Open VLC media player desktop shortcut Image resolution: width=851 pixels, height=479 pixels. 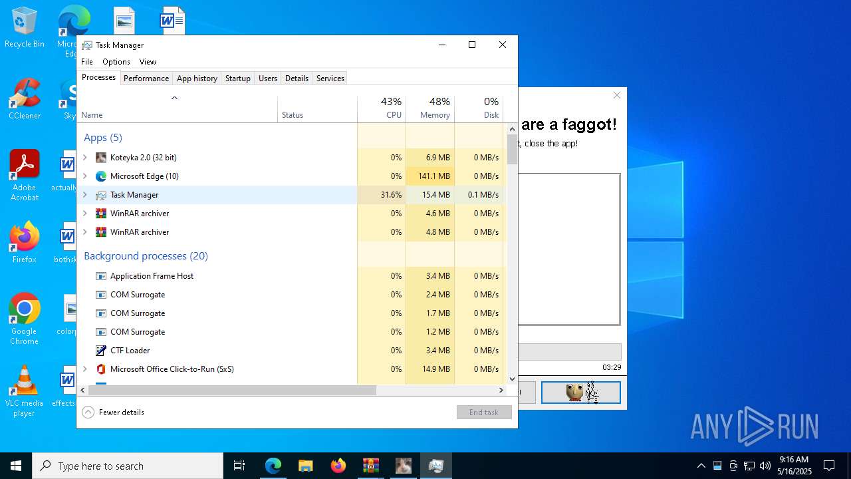click(x=25, y=391)
